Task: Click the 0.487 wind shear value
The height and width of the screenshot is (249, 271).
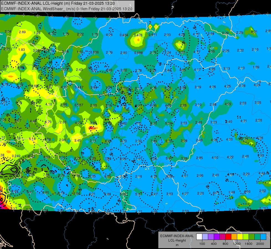Action: (79, 87)
